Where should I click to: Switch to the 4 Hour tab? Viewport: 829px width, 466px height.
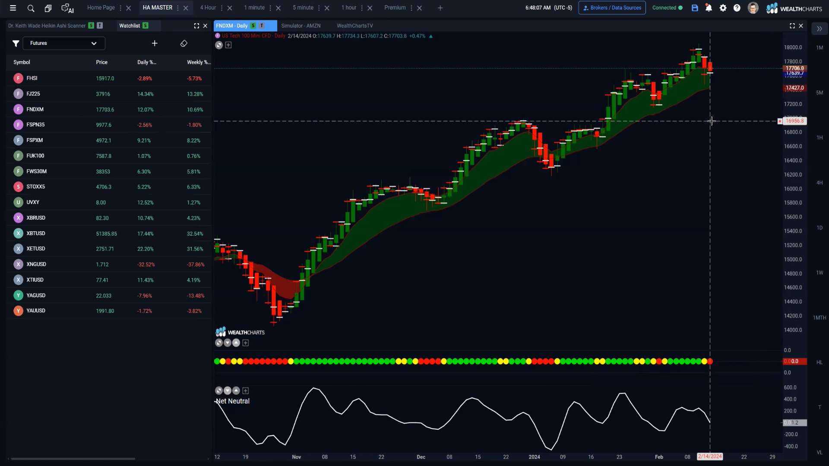tap(208, 8)
